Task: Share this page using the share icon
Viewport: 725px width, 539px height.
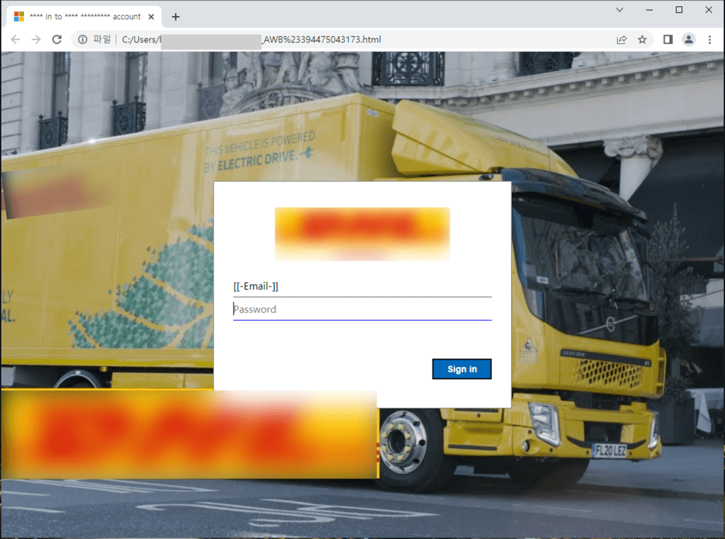Action: (622, 40)
